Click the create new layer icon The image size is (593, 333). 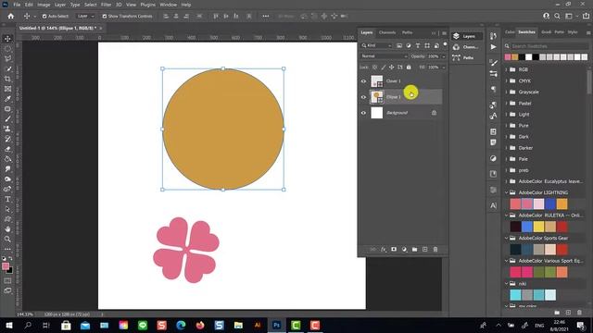tap(424, 250)
